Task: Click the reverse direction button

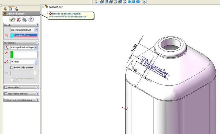Action: tap(7, 48)
